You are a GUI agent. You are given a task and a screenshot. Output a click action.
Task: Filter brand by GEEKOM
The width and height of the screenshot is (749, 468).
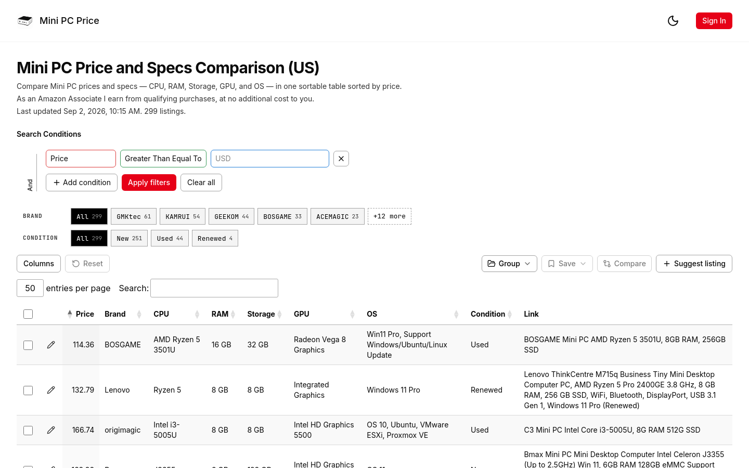[x=231, y=216]
